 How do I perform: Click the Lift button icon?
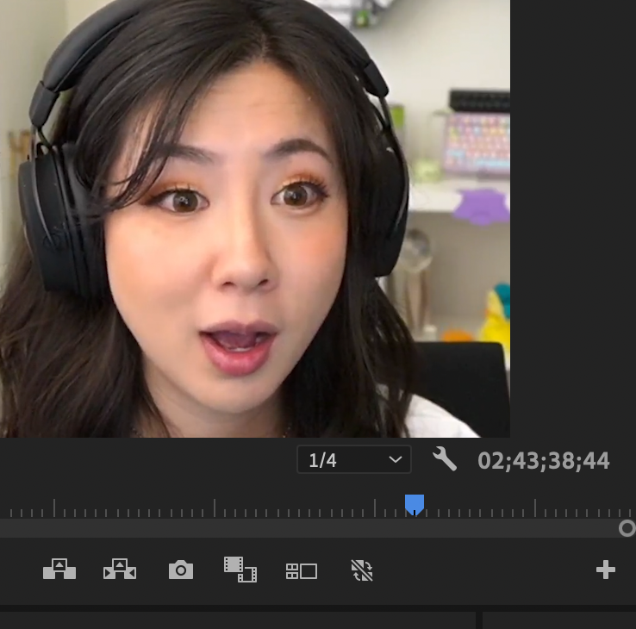click(x=59, y=569)
